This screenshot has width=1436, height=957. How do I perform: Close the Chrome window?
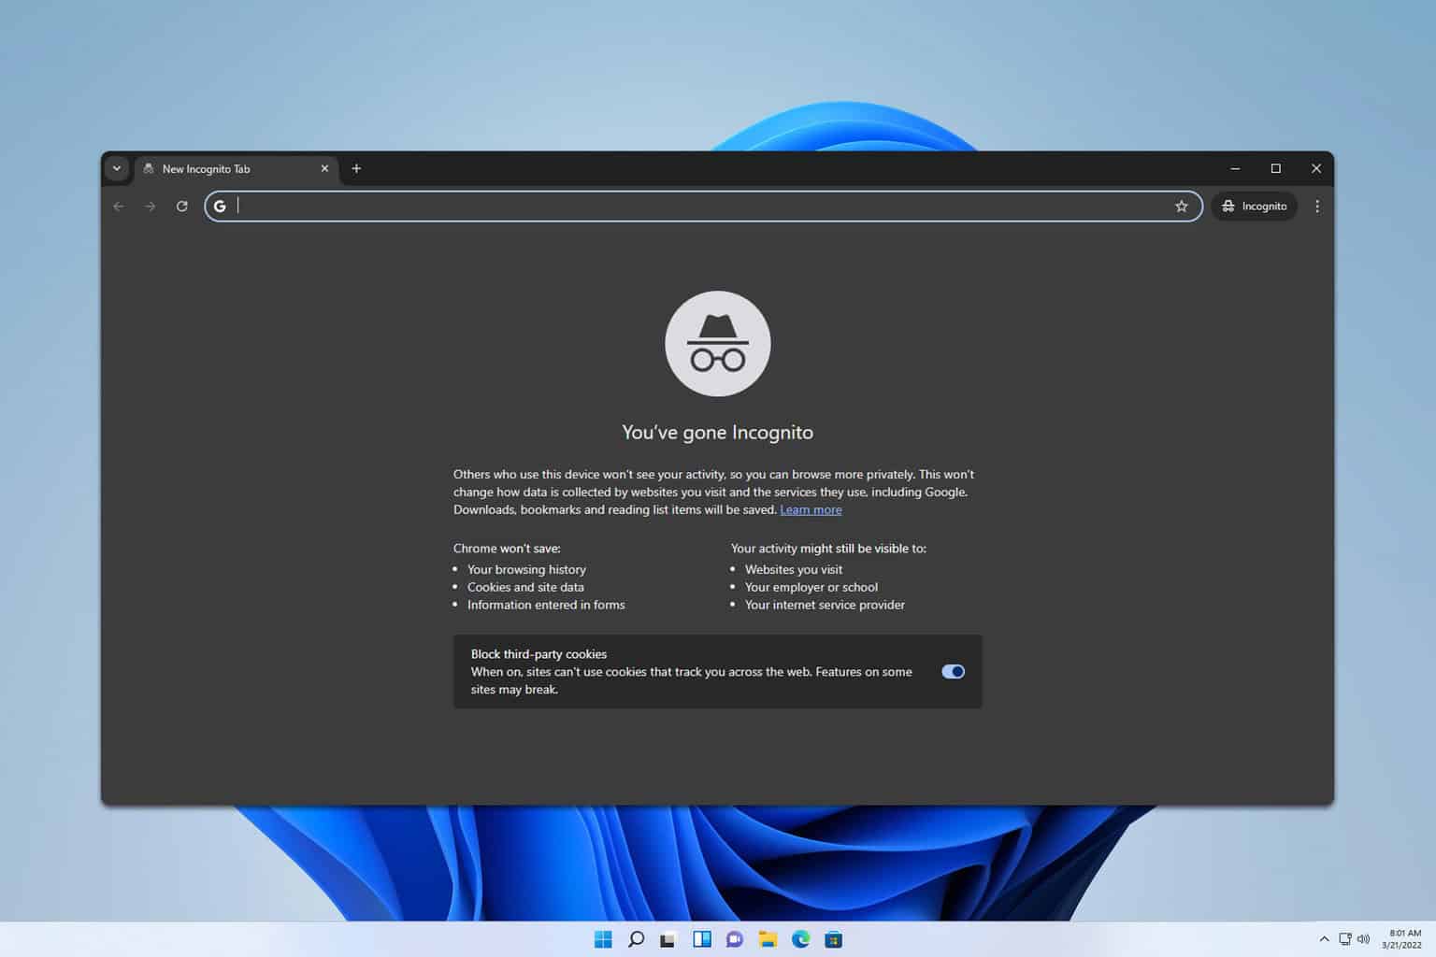1315,168
